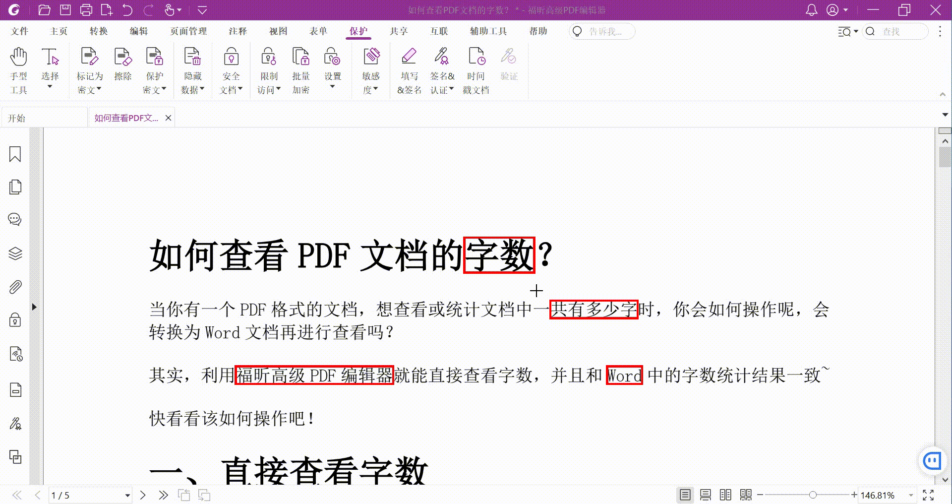The image size is (952, 504).
Task: Open the bookmarks panel in sidebar
Action: coord(15,154)
